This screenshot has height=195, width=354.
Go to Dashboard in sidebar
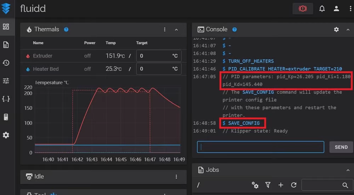6,27
